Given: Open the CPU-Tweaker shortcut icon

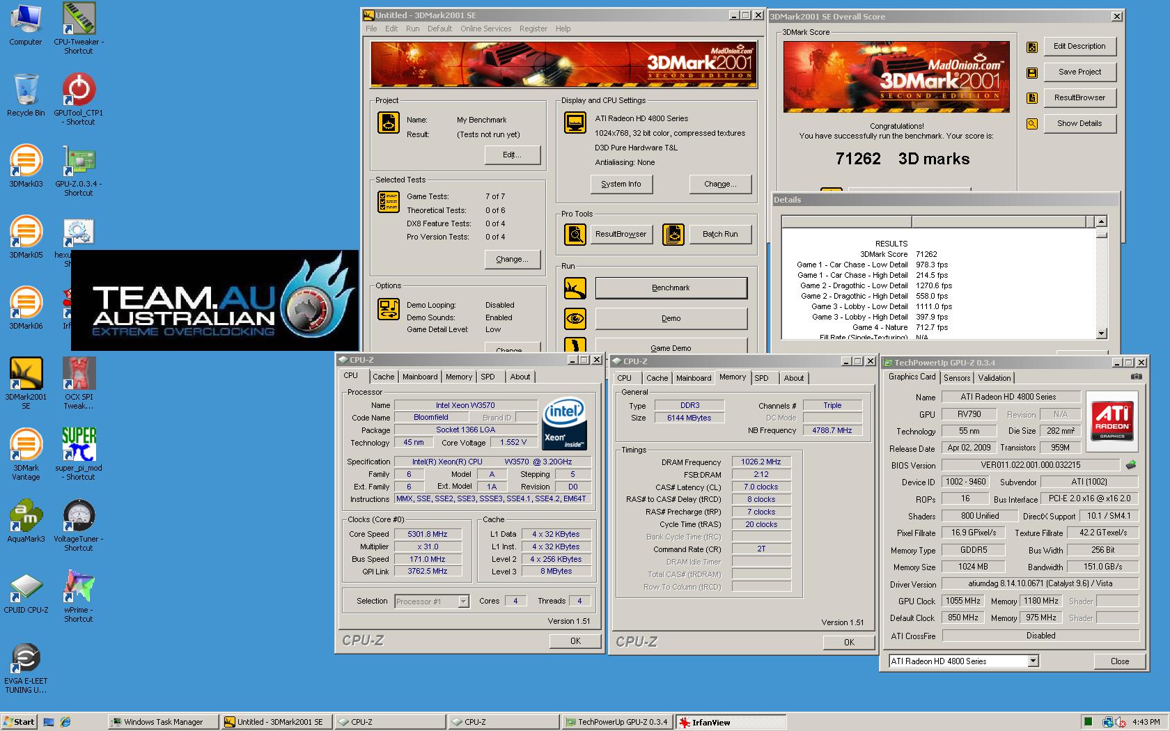Looking at the screenshot, I should 79,28.
